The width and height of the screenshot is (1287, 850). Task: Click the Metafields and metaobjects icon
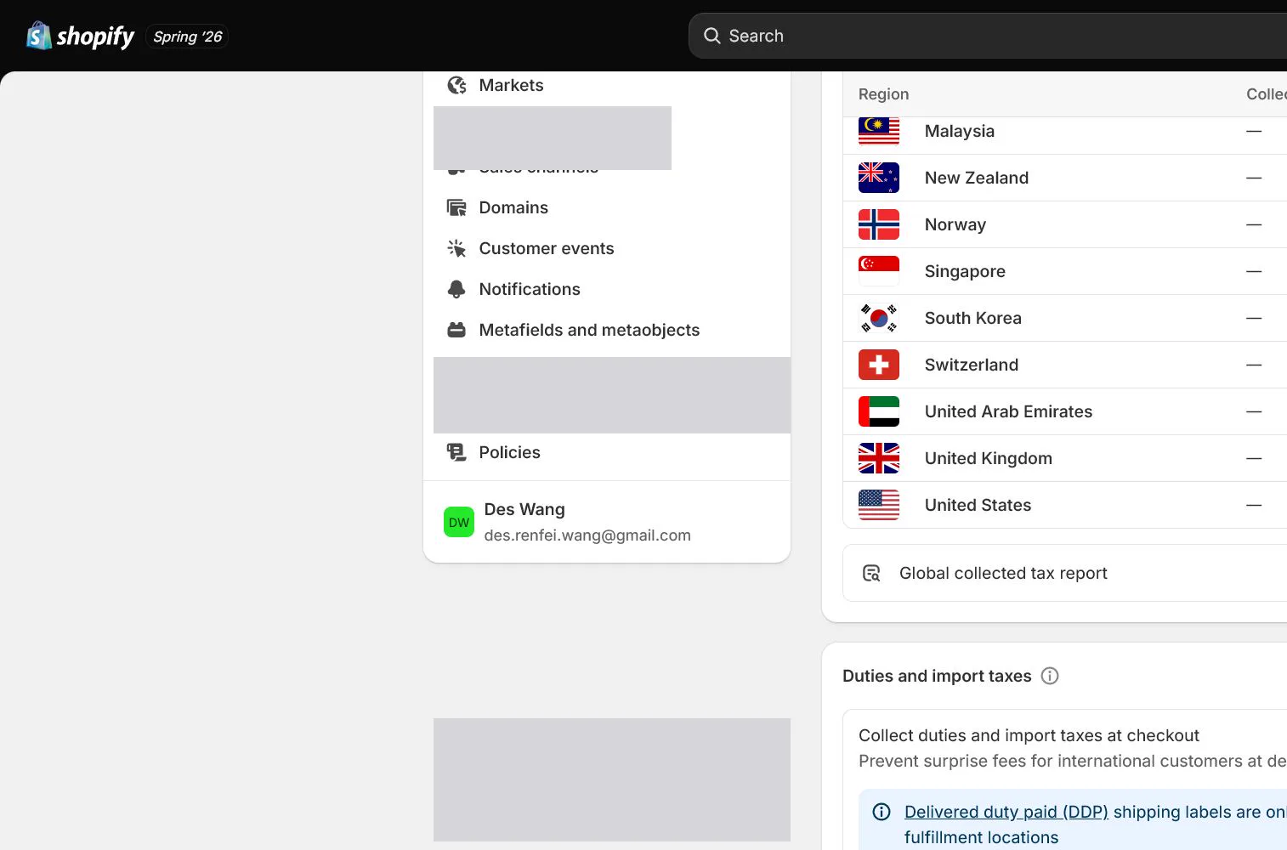coord(456,330)
